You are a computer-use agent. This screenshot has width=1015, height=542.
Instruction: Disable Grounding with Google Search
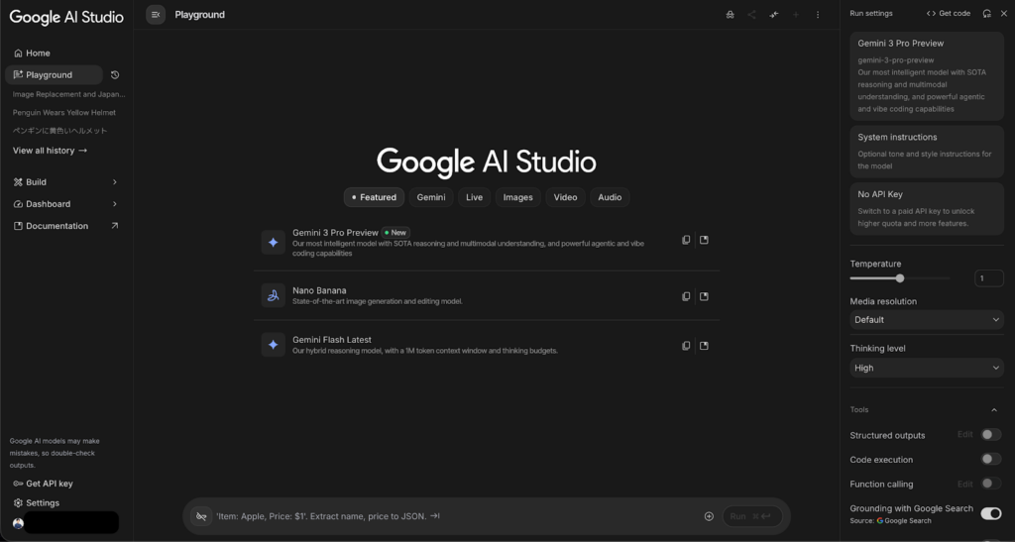click(990, 513)
